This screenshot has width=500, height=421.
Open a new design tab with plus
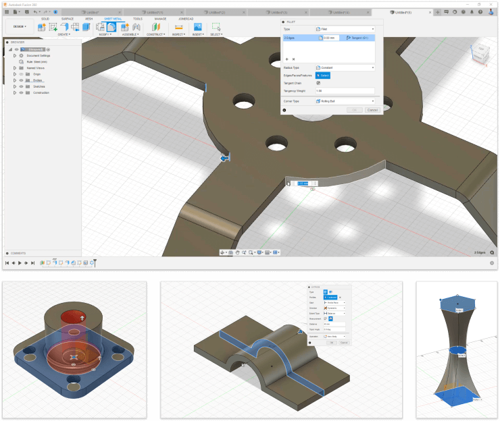tap(438, 12)
